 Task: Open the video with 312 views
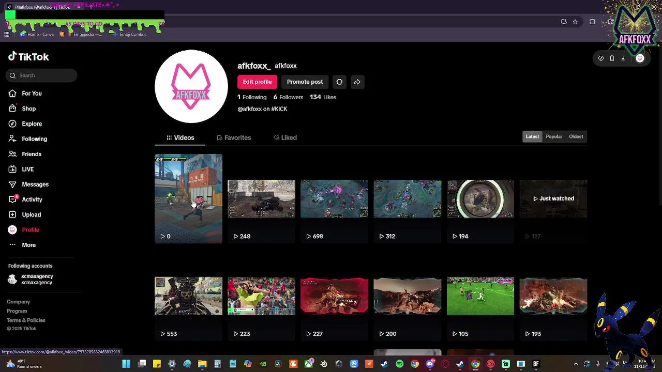click(408, 198)
